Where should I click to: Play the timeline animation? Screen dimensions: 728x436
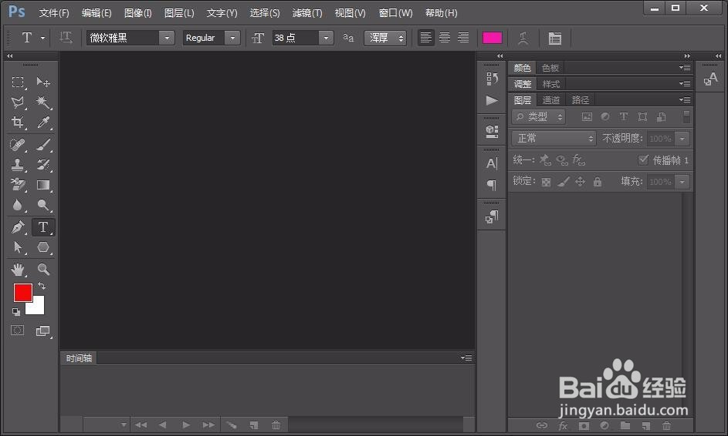point(186,425)
